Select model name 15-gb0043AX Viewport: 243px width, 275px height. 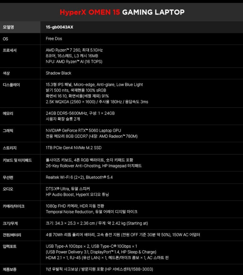click(x=59, y=27)
